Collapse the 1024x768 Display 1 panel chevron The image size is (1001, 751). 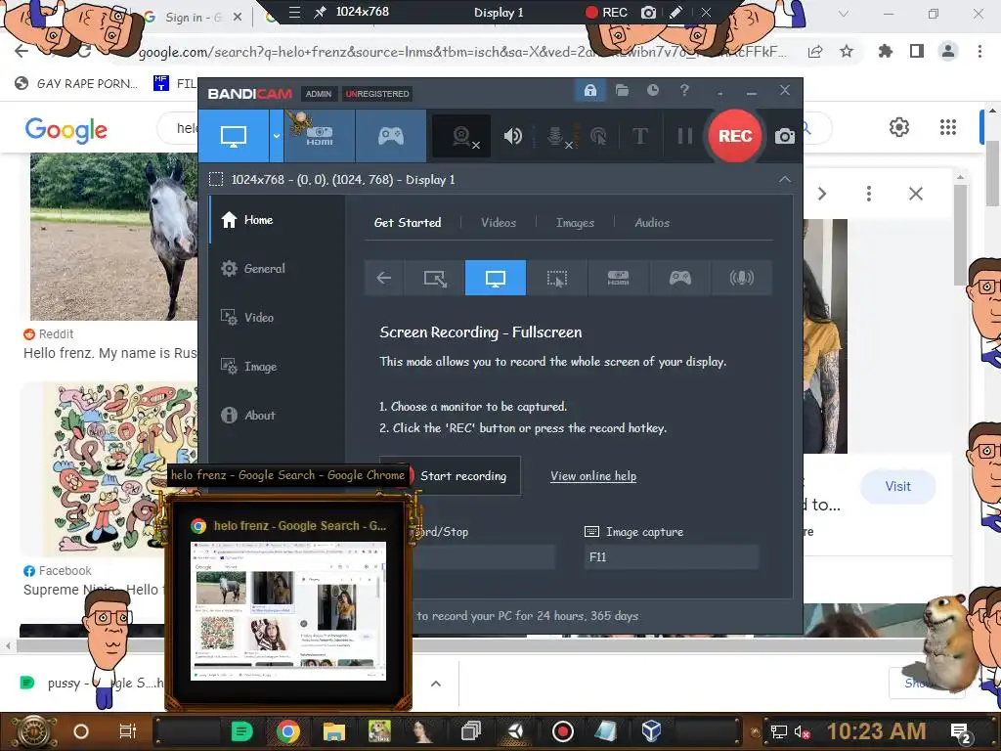(x=785, y=180)
